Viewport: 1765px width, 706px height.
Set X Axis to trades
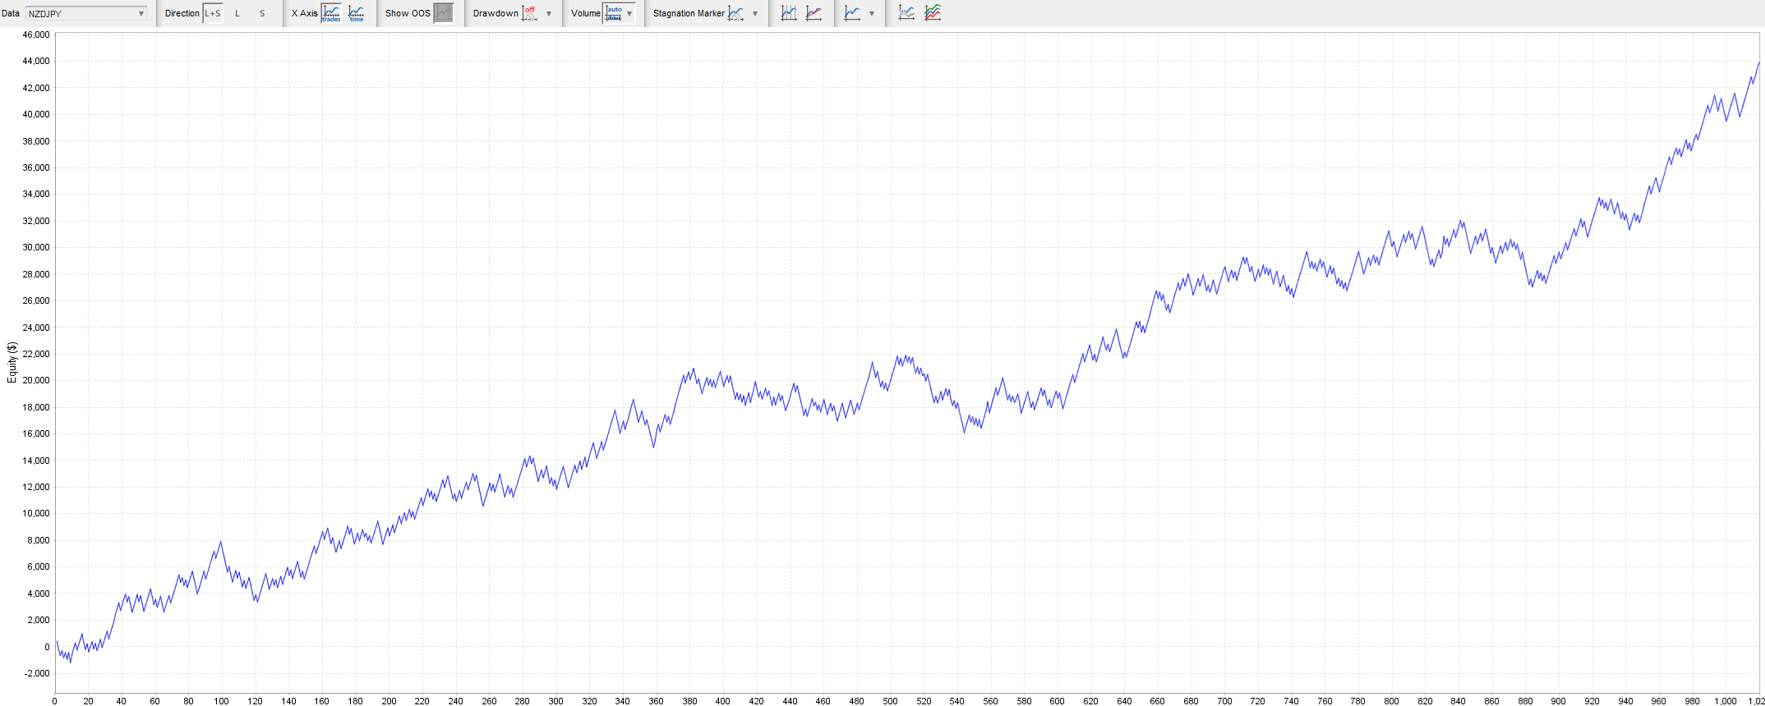pyautogui.click(x=331, y=13)
